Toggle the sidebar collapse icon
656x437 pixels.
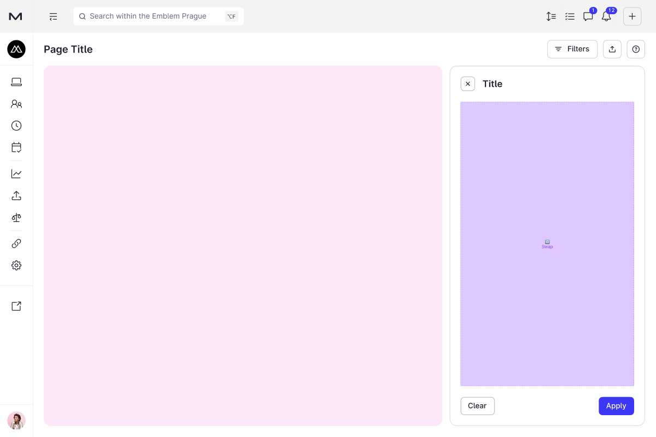pos(53,16)
